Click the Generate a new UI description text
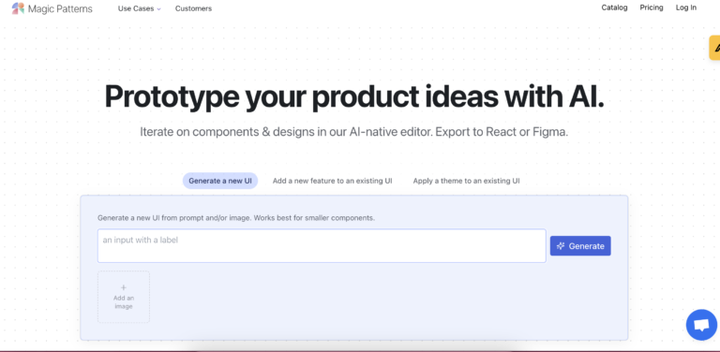This screenshot has width=720, height=352. [x=236, y=218]
